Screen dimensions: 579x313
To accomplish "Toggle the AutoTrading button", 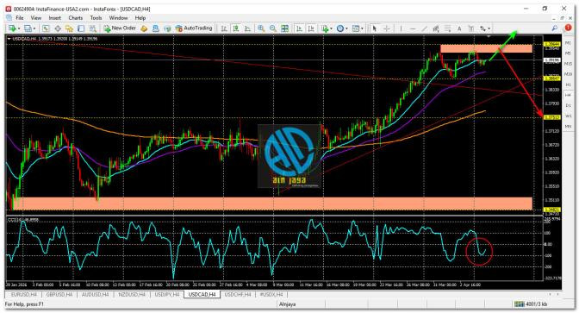I will [x=194, y=28].
